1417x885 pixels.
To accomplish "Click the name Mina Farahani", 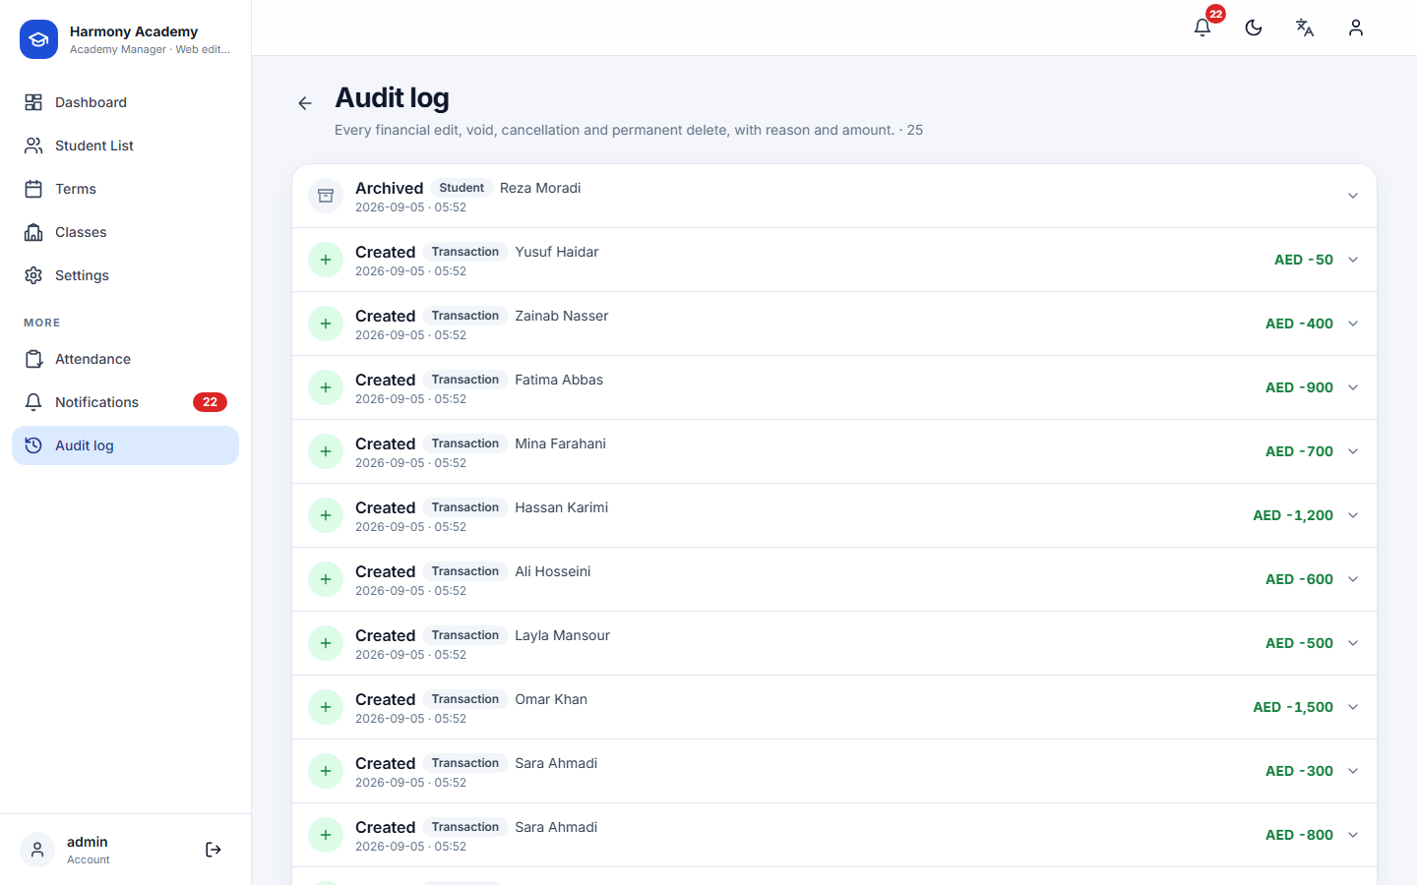I will 561,443.
